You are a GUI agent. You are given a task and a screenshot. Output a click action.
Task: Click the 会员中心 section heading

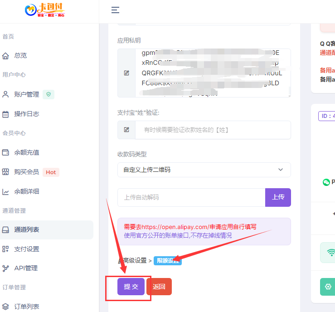tap(14, 133)
